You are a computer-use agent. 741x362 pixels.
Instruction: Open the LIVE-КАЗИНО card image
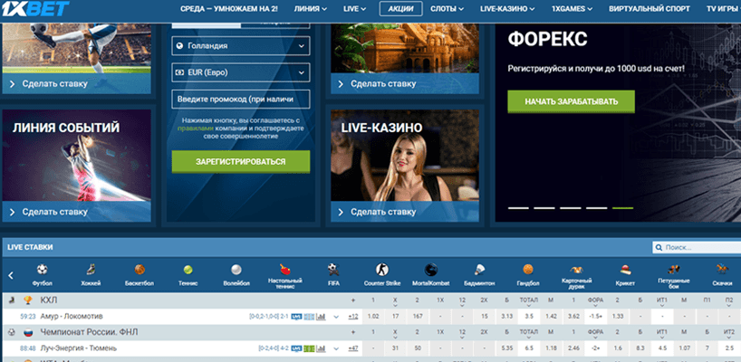pos(405,156)
